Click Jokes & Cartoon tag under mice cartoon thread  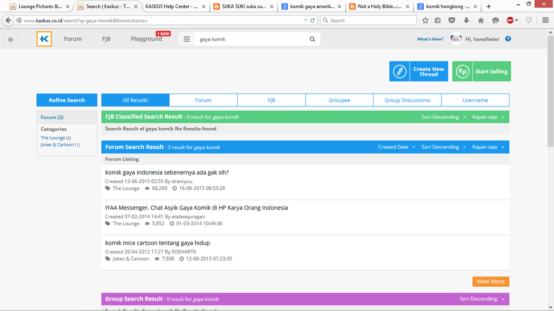point(131,259)
